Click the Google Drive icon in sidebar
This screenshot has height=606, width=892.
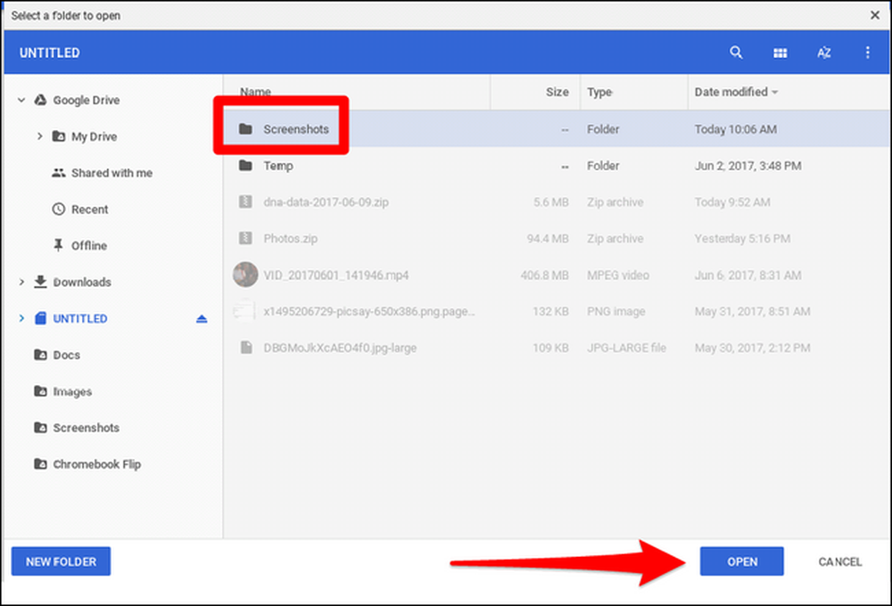(x=40, y=100)
